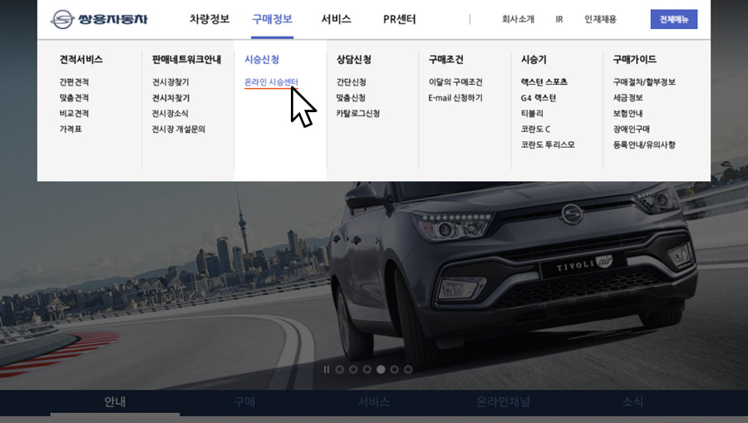
Task: Switch to the 안내 bottom tab
Action: click(115, 402)
